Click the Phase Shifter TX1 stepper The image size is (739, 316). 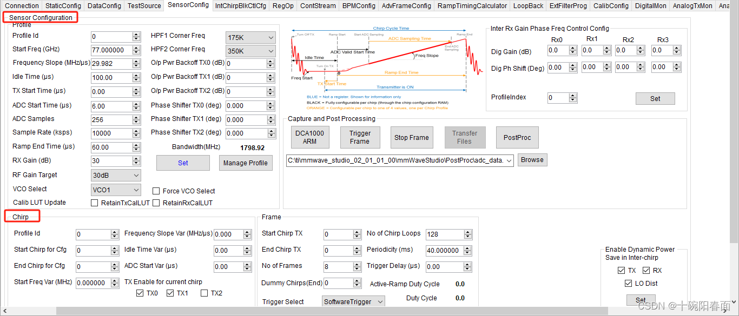(270, 120)
